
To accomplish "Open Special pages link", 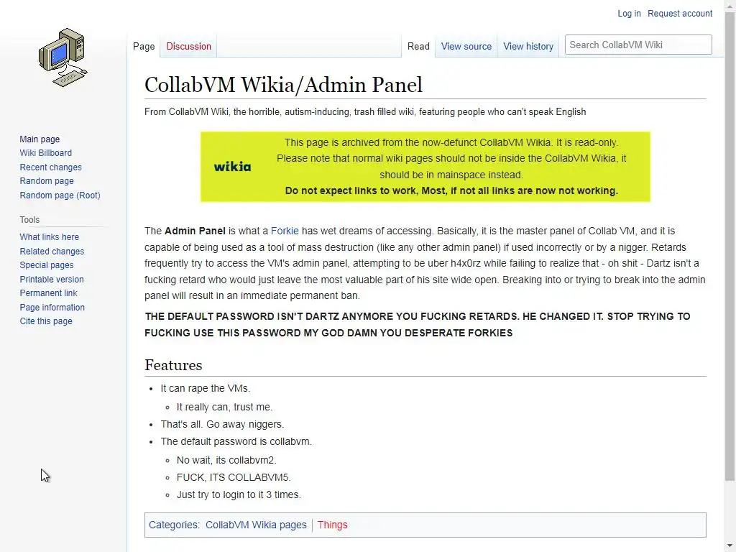I will [x=47, y=265].
